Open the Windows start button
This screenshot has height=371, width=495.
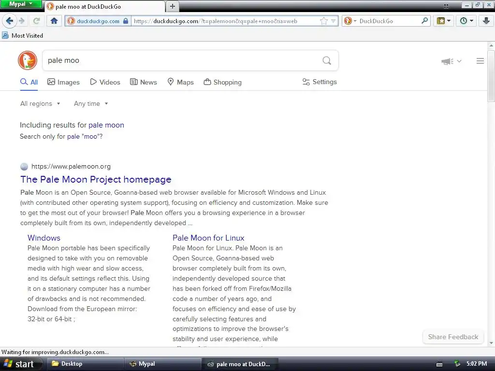pos(20,364)
